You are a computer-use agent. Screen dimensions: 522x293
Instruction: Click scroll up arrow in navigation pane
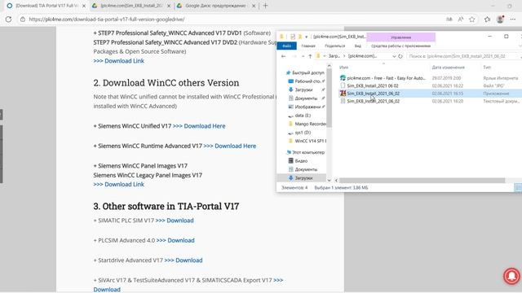click(329, 66)
